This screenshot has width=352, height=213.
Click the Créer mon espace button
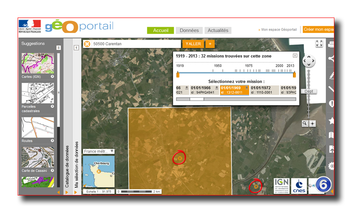[x=319, y=29]
